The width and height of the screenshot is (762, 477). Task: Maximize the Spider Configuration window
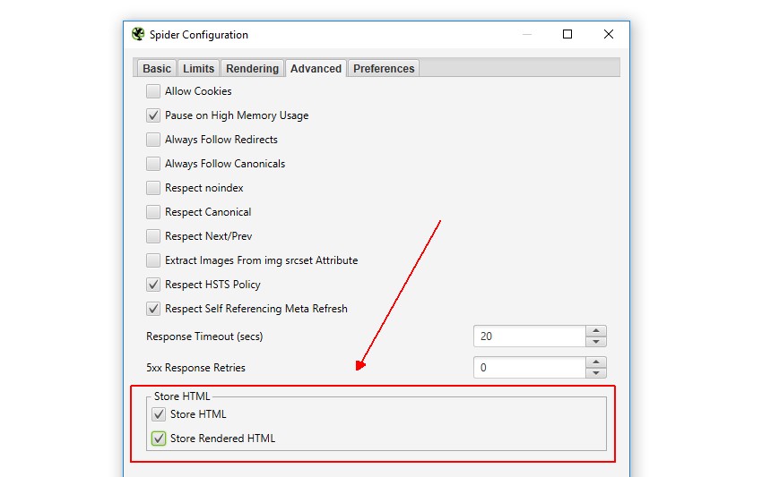click(x=567, y=35)
